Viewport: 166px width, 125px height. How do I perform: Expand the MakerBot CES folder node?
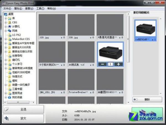[6, 39]
